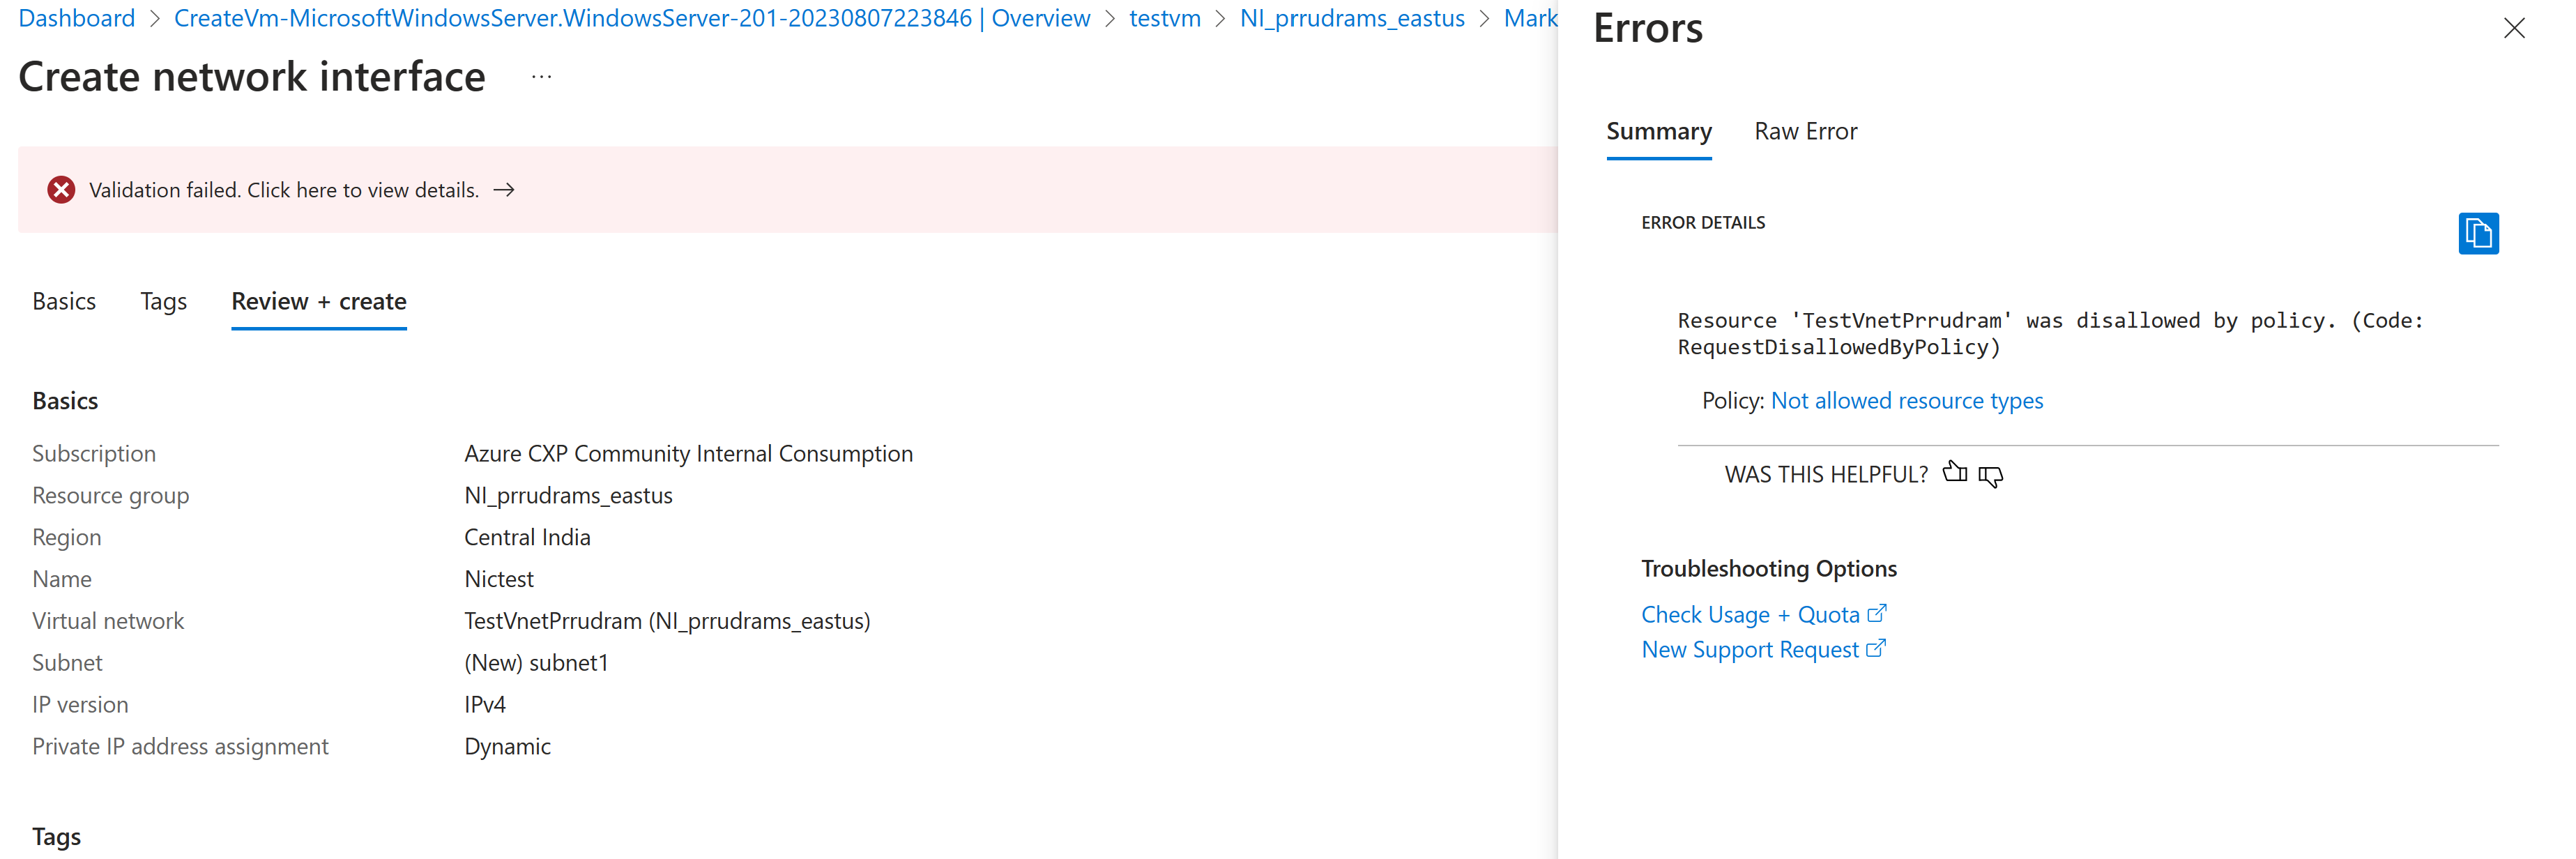Click the ERROR DETAILS heading
The image size is (2576, 859).
tap(1703, 223)
